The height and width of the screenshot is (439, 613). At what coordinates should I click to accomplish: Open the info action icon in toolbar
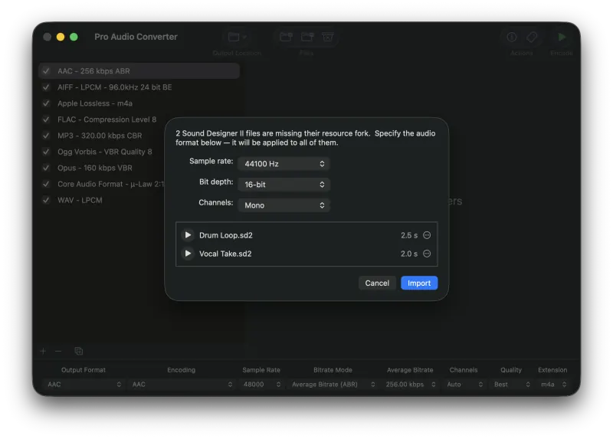(x=511, y=37)
